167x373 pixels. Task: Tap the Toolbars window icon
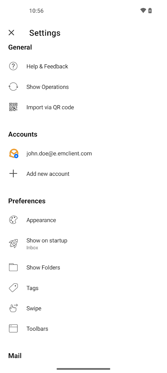13,329
